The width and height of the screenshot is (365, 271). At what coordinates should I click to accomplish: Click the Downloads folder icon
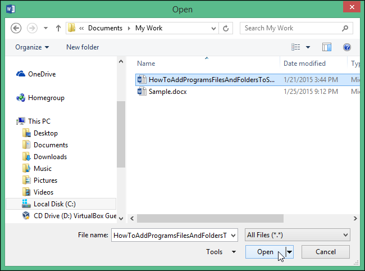26,157
